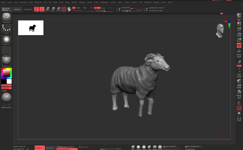Select the Rotate transform tool icon
243x150 pixels.
tap(58, 9)
